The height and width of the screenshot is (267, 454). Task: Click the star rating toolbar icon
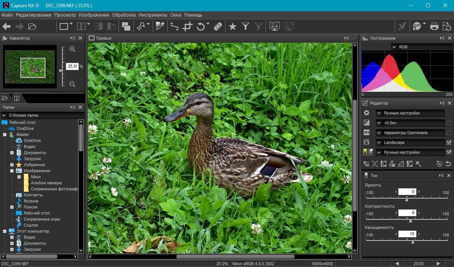233,26
